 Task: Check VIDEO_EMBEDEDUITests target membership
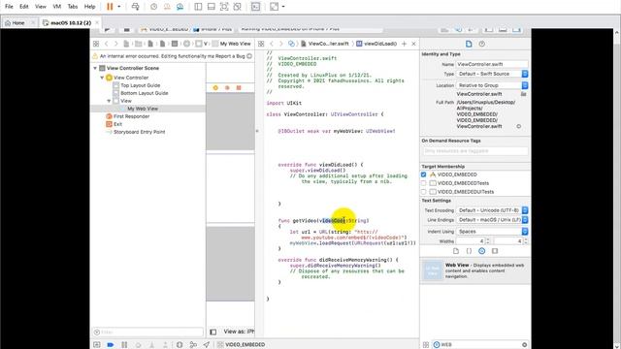pos(423,192)
